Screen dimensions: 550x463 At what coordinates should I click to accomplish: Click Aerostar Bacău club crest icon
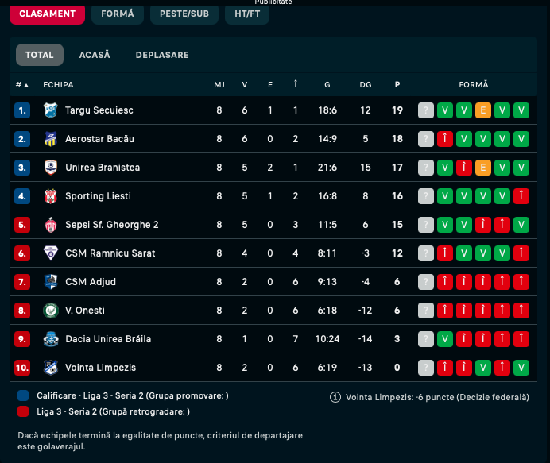pos(51,139)
